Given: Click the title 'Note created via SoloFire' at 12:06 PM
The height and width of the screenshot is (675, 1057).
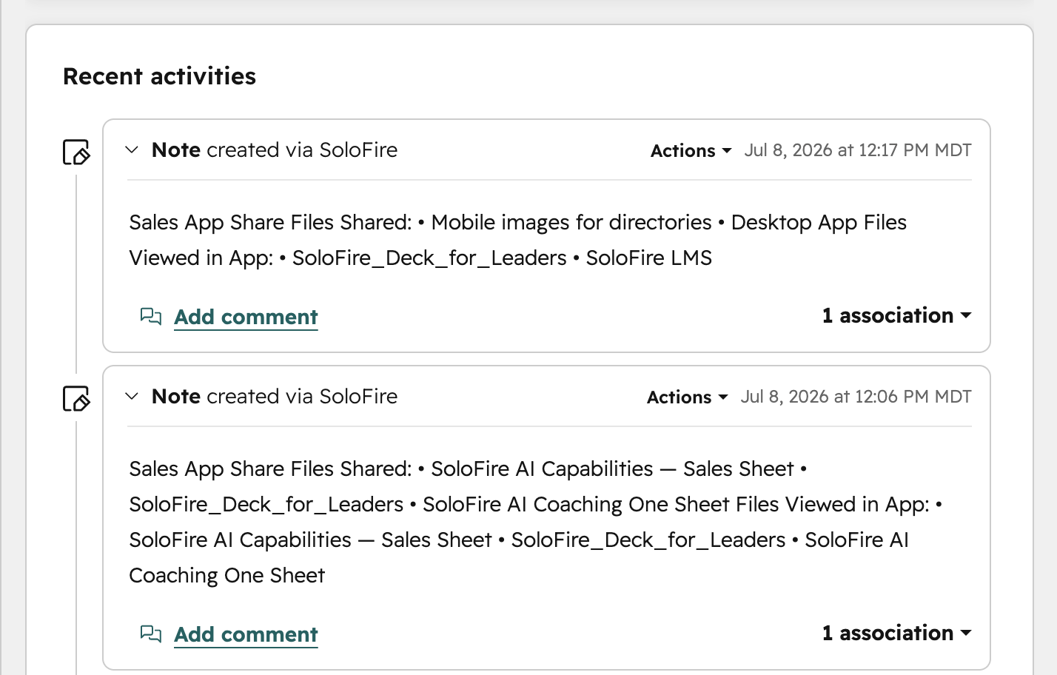Looking at the screenshot, I should point(274,396).
